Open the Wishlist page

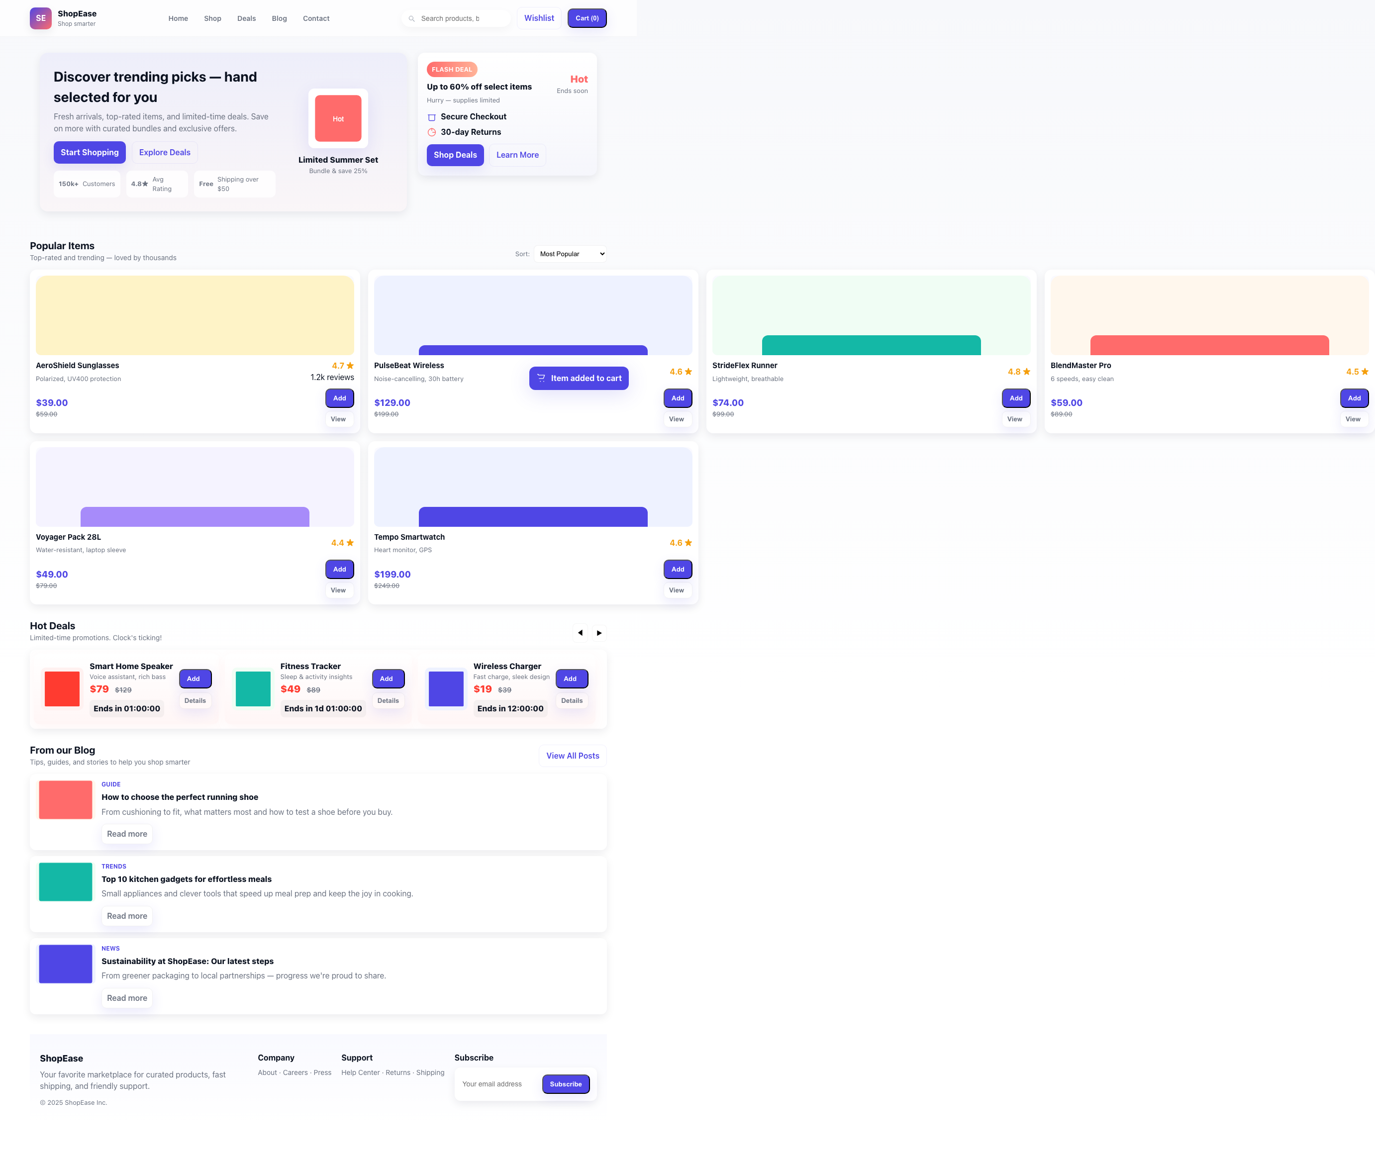539,18
